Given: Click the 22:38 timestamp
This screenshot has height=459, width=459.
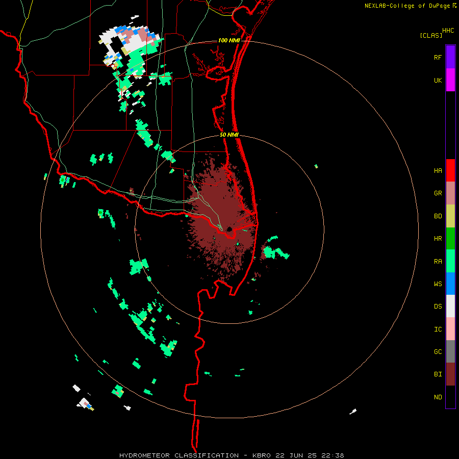Looking at the screenshot, I should (x=334, y=455).
